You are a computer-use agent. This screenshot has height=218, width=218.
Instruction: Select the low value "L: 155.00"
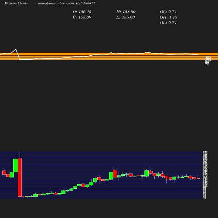coord(126,17)
